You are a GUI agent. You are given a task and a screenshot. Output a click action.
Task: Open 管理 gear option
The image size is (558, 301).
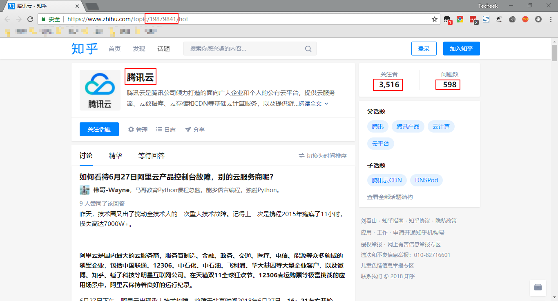pos(138,129)
